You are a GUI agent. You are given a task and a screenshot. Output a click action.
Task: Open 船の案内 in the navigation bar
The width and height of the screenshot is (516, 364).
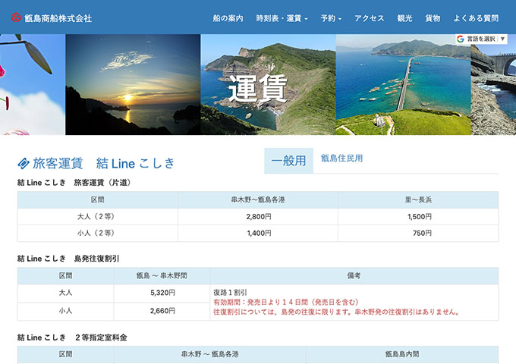[228, 17]
